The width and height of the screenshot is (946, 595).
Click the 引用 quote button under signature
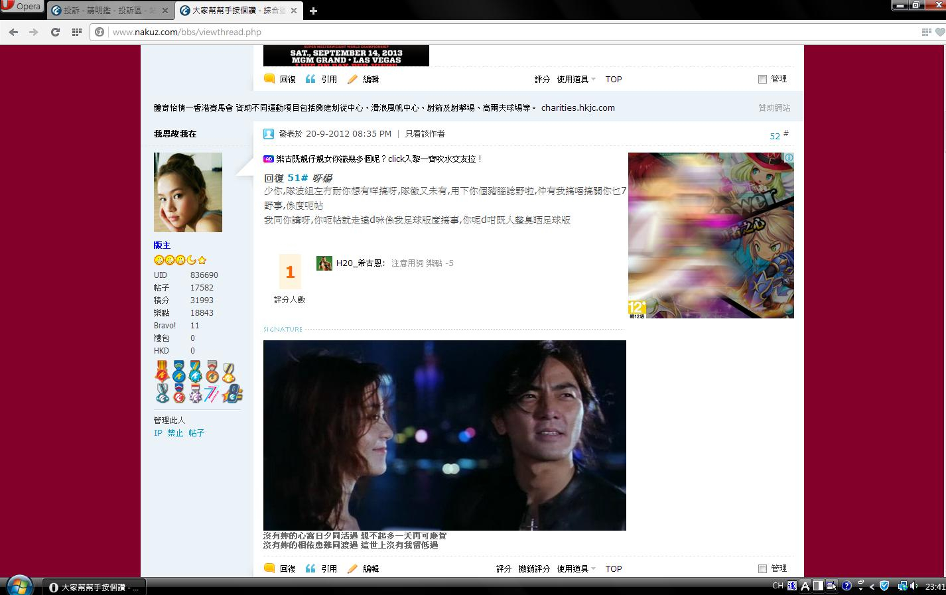click(322, 569)
